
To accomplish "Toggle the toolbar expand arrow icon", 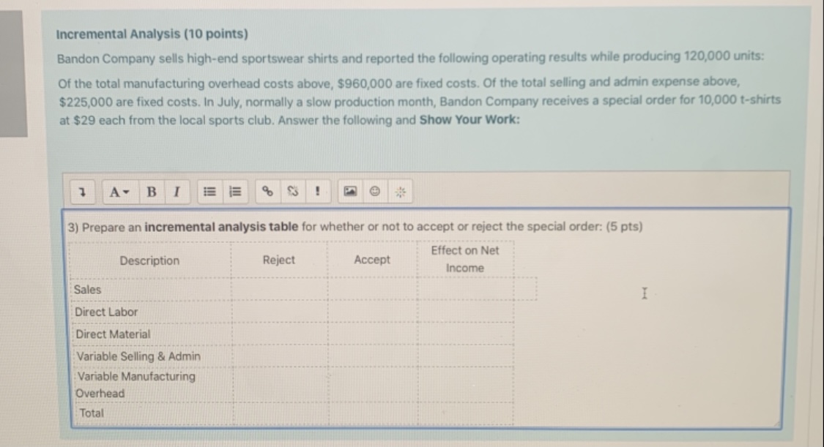I will click(82, 192).
